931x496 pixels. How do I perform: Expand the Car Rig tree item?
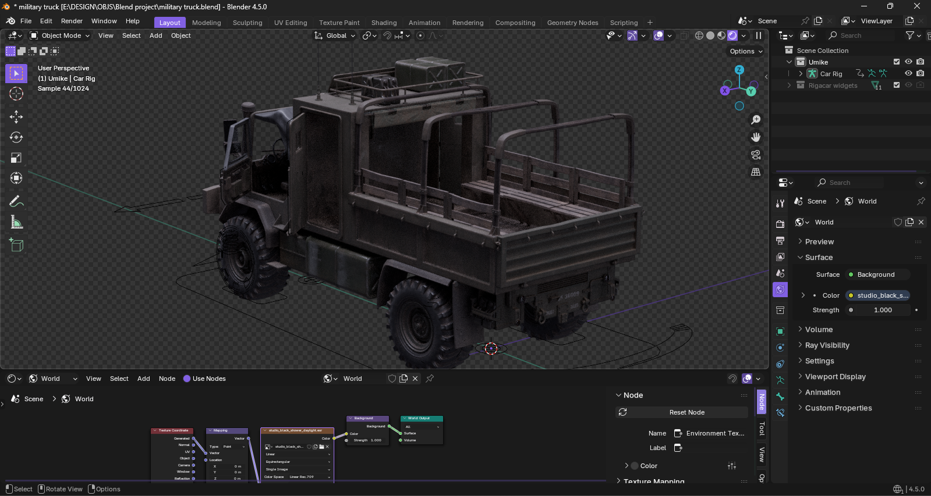tap(801, 74)
